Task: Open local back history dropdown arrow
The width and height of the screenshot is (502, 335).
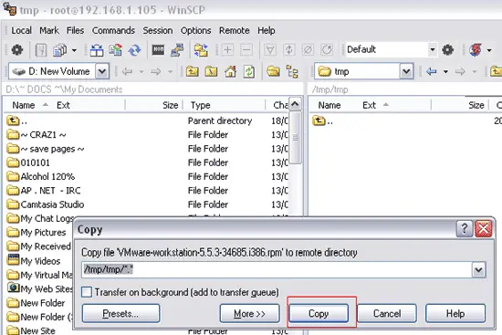Action: coord(141,71)
